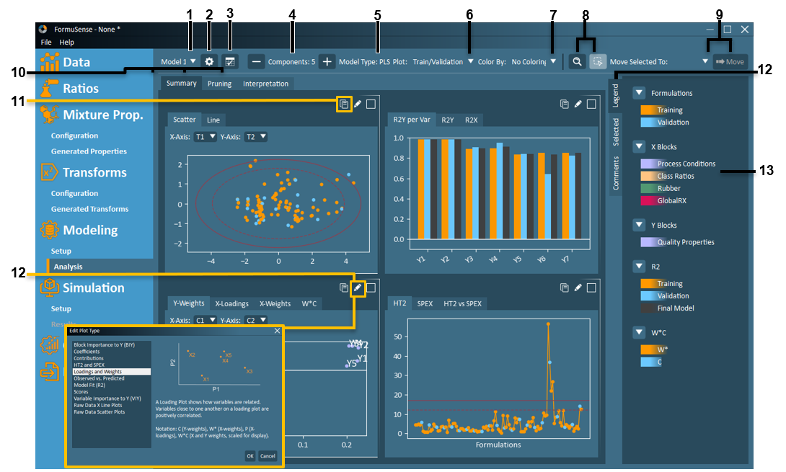Open the Color By dropdown
The width and height of the screenshot is (786, 472).
pos(534,62)
